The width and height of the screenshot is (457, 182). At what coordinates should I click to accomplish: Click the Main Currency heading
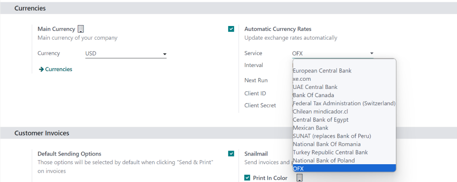click(x=56, y=29)
